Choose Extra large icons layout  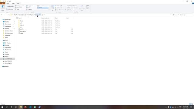point(20,6)
